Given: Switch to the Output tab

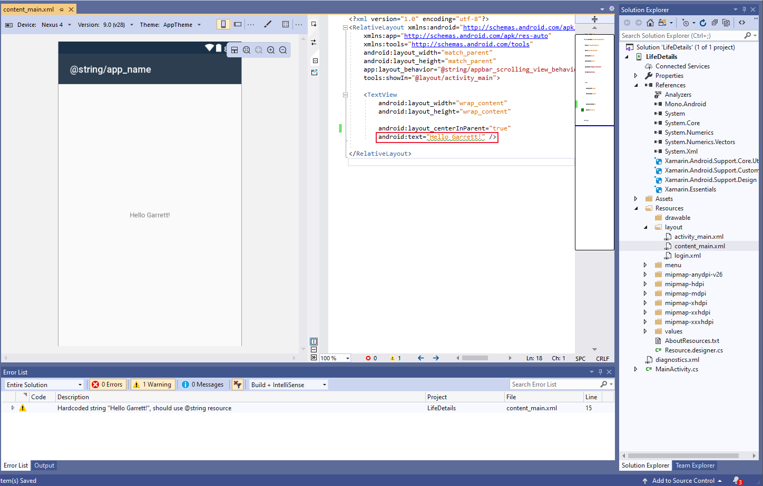Looking at the screenshot, I should (x=44, y=465).
